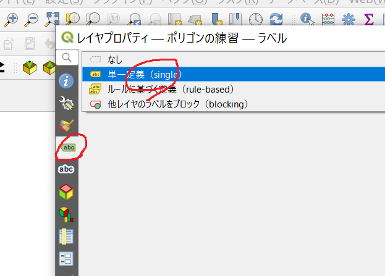385x276 pixels.
Task: Select なし label option
Action: pyautogui.click(x=234, y=60)
